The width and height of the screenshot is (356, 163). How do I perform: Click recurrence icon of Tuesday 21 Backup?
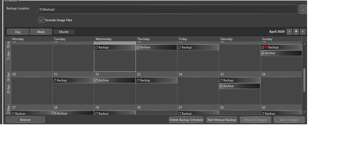coord(55,80)
